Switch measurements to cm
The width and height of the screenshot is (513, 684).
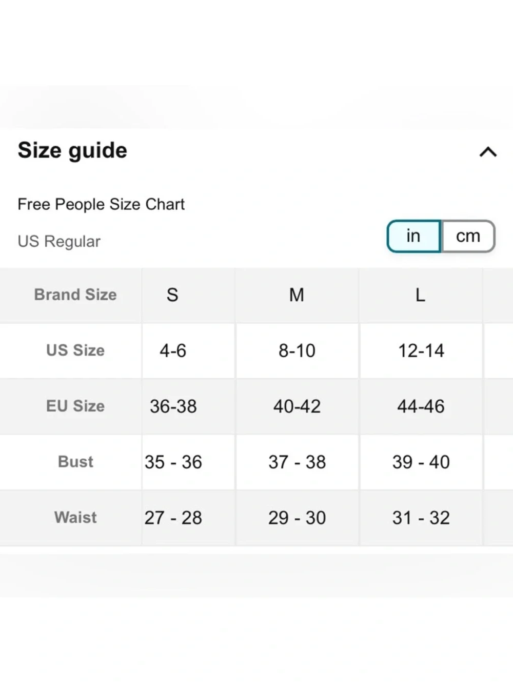click(x=468, y=236)
